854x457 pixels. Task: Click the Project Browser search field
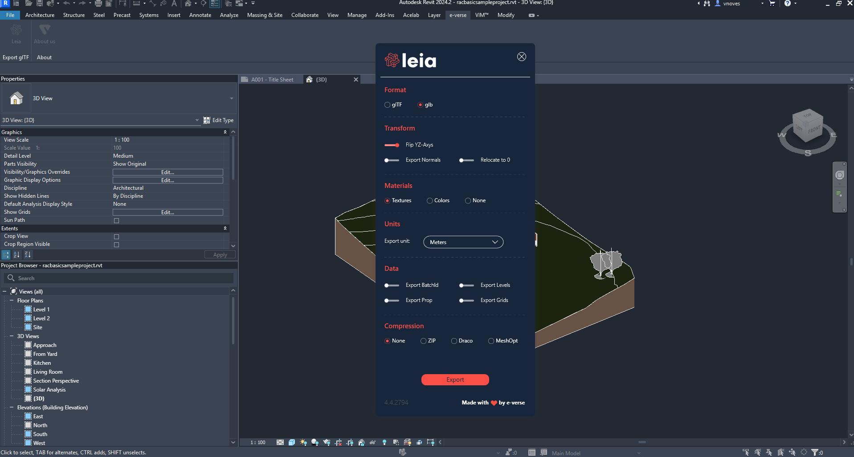[x=118, y=278]
